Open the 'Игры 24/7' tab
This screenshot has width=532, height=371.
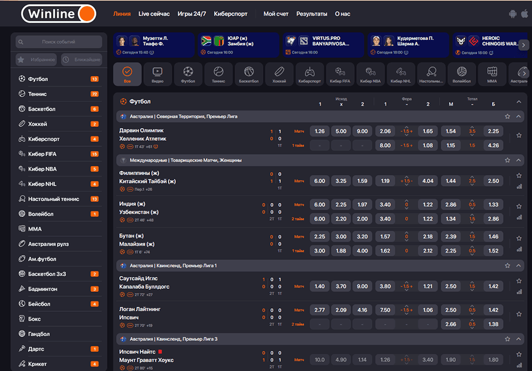(192, 14)
